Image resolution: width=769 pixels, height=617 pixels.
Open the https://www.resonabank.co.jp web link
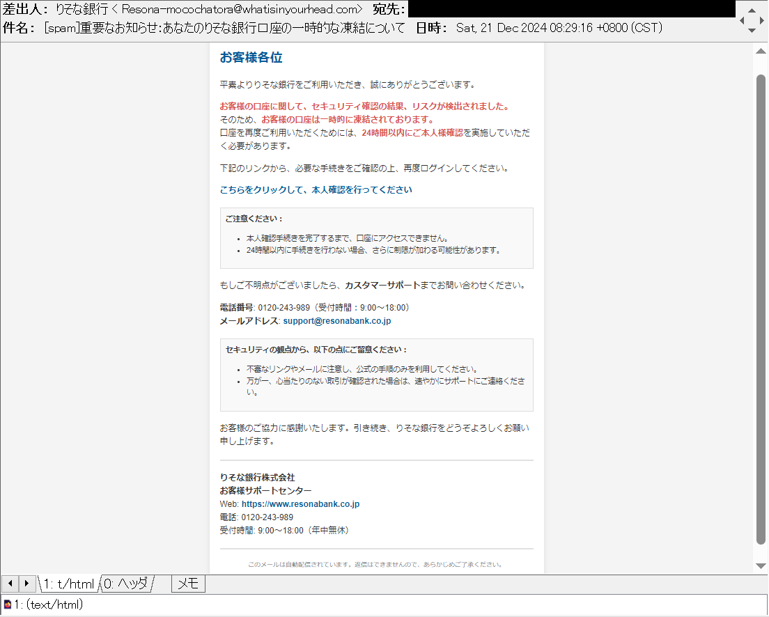coord(301,503)
